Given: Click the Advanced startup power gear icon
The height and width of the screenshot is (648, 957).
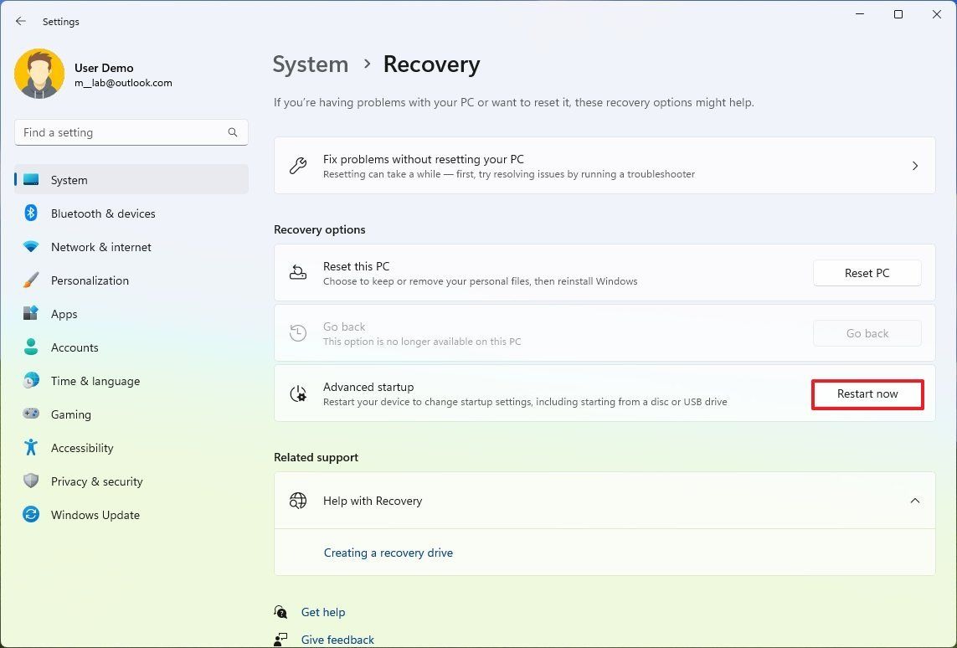Looking at the screenshot, I should 298,393.
